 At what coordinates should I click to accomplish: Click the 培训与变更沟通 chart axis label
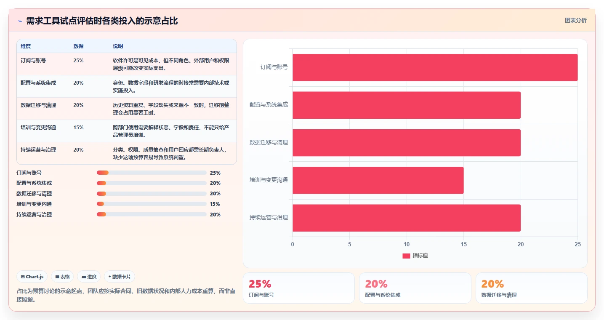point(269,180)
